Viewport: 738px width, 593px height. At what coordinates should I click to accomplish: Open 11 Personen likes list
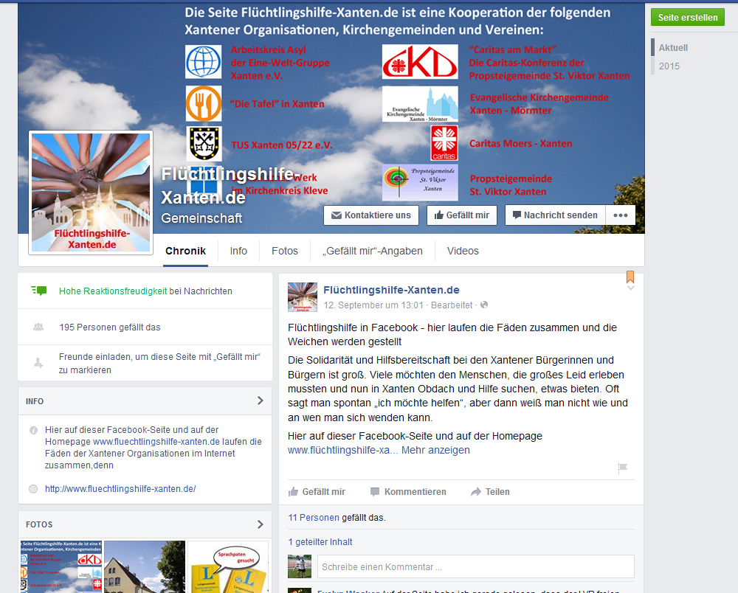(314, 518)
